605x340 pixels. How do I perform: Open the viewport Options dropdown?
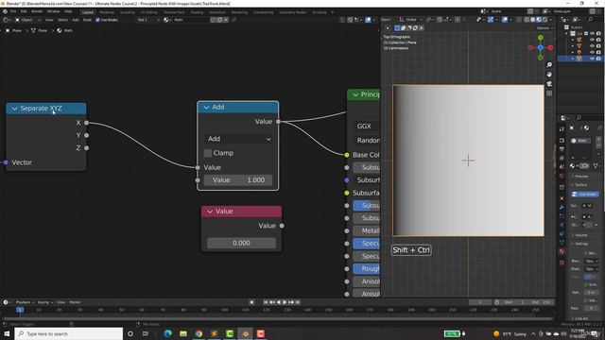(x=544, y=27)
